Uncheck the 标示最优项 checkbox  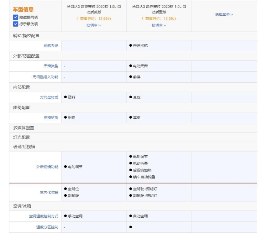coord(15,24)
